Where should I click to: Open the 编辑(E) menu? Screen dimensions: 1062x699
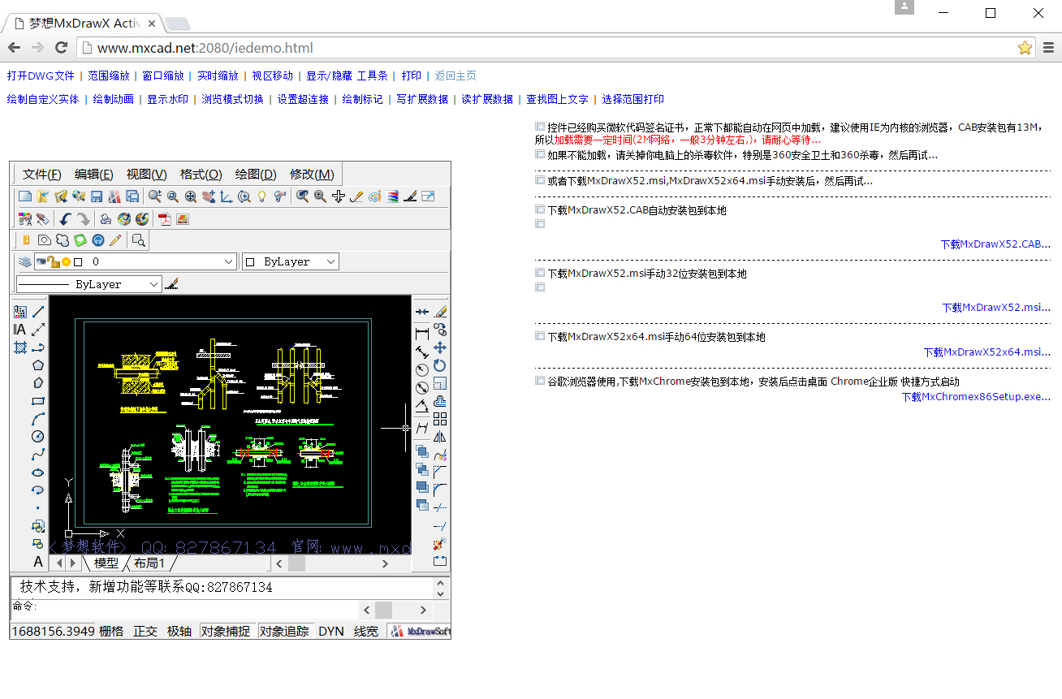[94, 175]
